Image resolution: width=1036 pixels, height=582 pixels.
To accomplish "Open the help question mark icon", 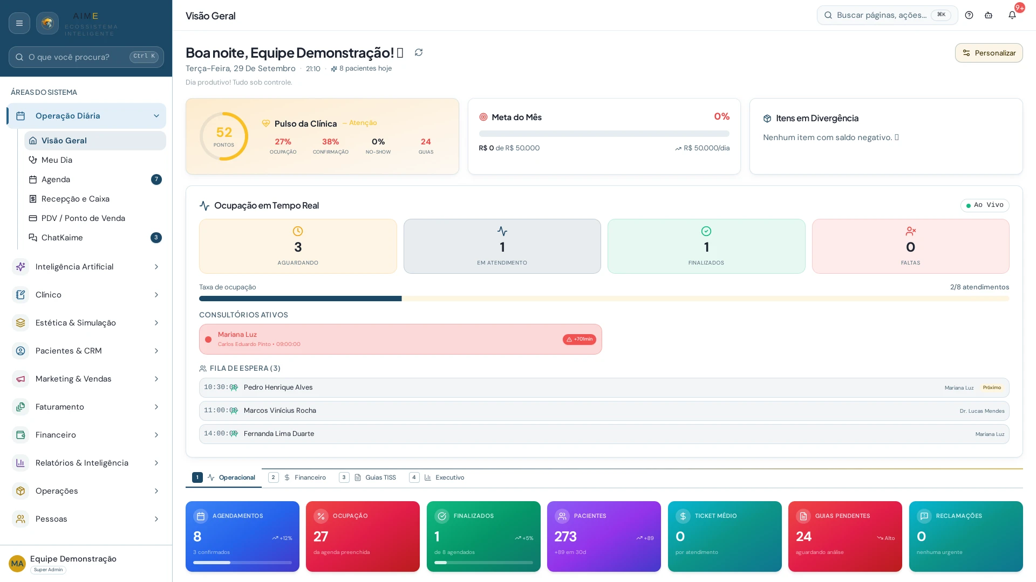I will point(969,15).
